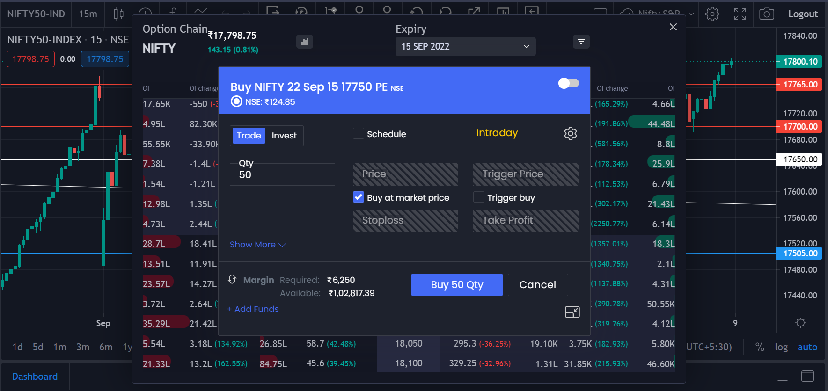
Task: Maximize the bottom Dashboard panel
Action: point(807,376)
